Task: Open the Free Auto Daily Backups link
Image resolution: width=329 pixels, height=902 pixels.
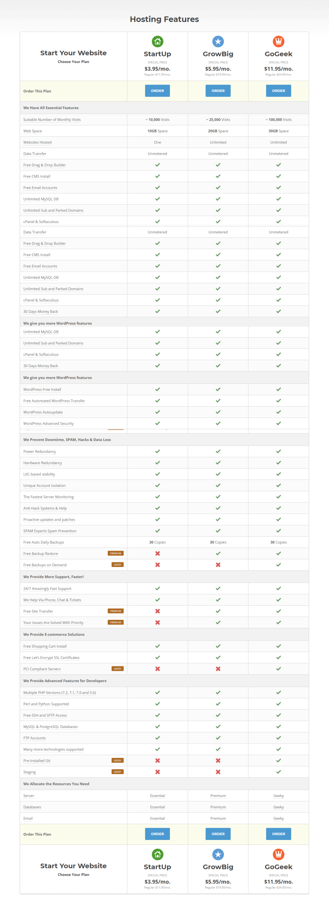Action: [x=44, y=542]
